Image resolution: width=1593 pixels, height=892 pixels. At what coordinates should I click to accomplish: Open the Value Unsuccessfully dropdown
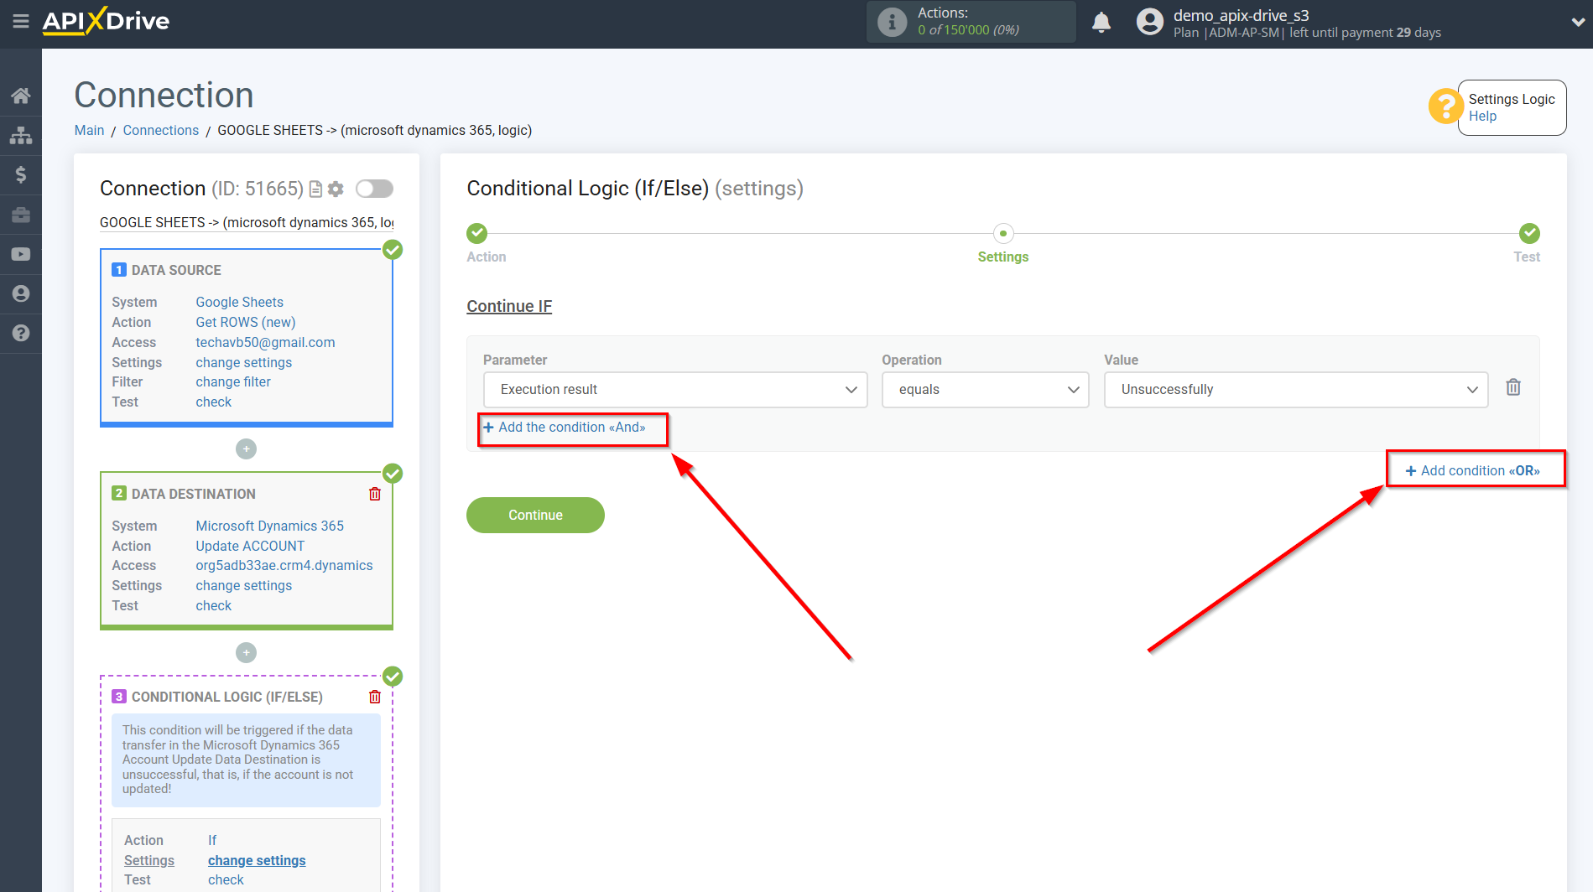point(1296,390)
